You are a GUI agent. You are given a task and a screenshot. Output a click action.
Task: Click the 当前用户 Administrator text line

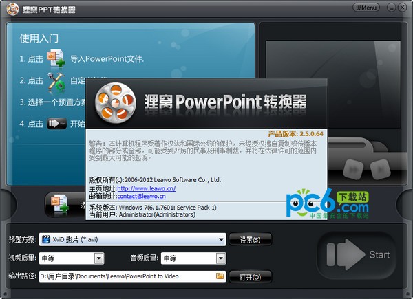(x=142, y=214)
